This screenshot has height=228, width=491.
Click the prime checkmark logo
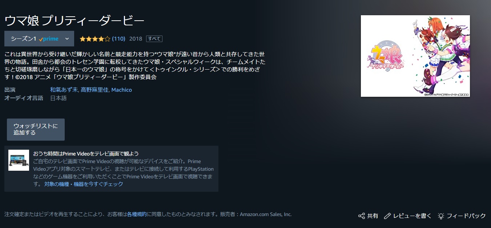coord(48,39)
